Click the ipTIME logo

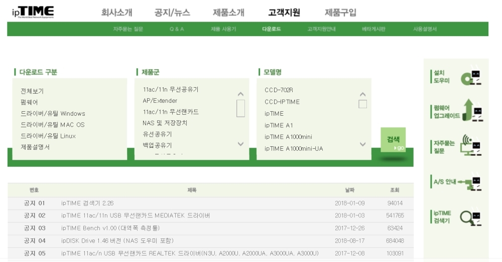click(33, 12)
